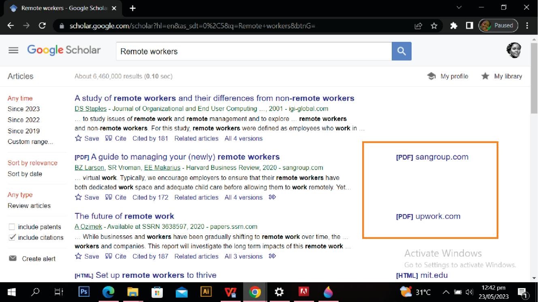The image size is (538, 302).
Task: Click the My library star icon
Action: click(485, 76)
